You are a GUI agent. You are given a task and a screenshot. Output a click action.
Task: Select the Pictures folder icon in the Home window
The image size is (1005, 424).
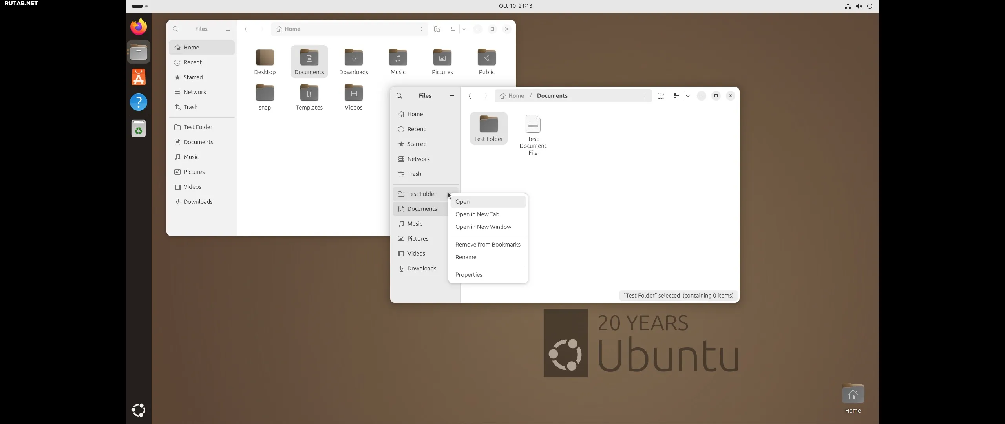click(x=442, y=62)
